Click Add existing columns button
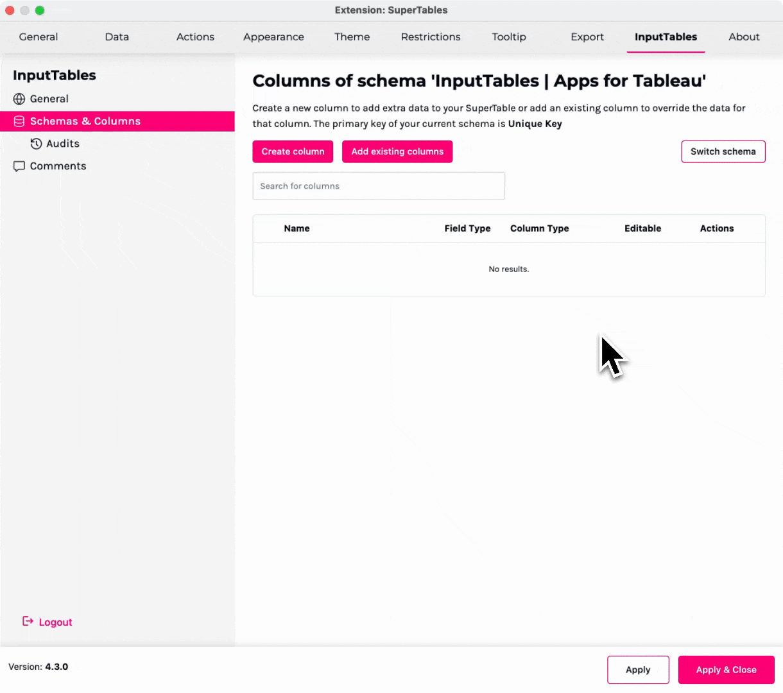The height and width of the screenshot is (693, 783). tap(397, 151)
